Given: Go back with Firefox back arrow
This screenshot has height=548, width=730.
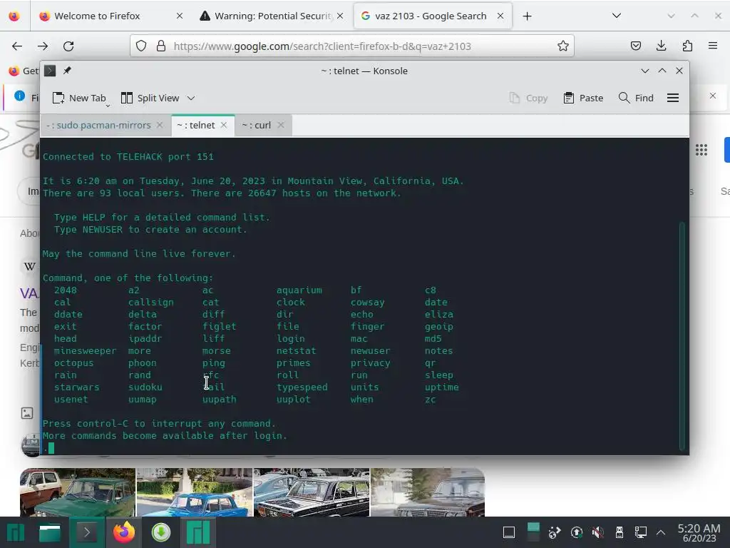Looking at the screenshot, I should coord(17,46).
